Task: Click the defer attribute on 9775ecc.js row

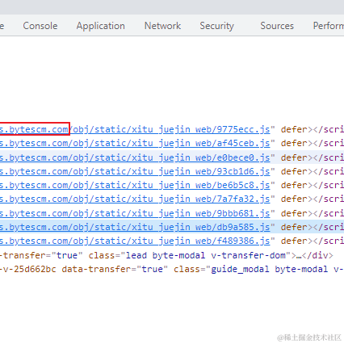Action: (x=294, y=129)
